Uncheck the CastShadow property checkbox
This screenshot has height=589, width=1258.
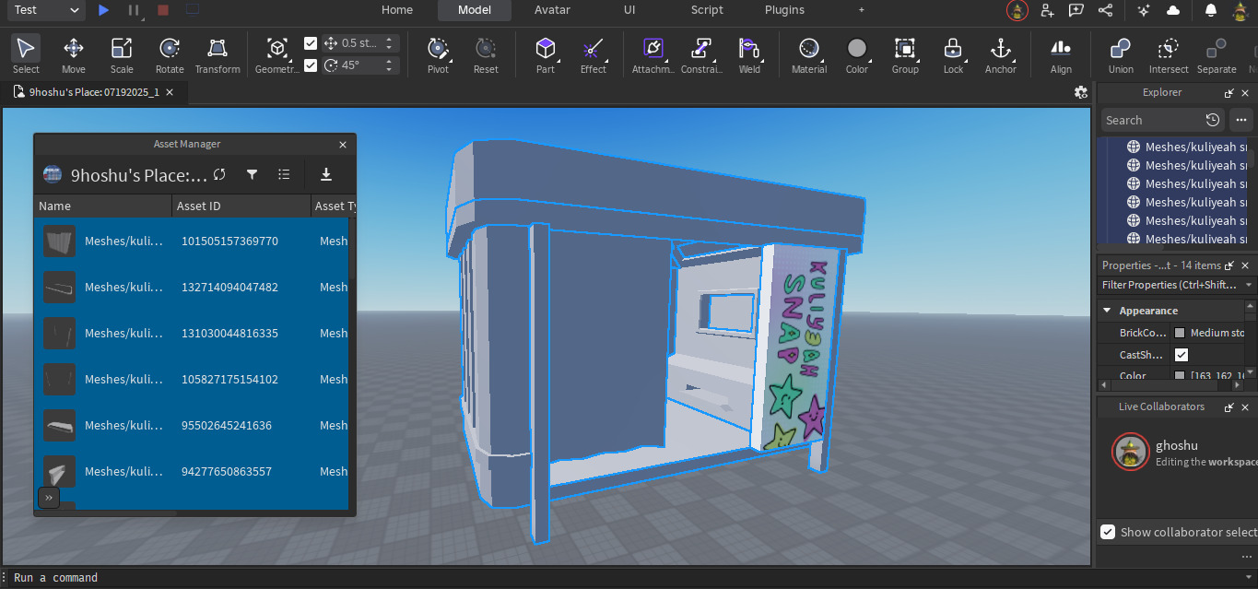pos(1182,355)
